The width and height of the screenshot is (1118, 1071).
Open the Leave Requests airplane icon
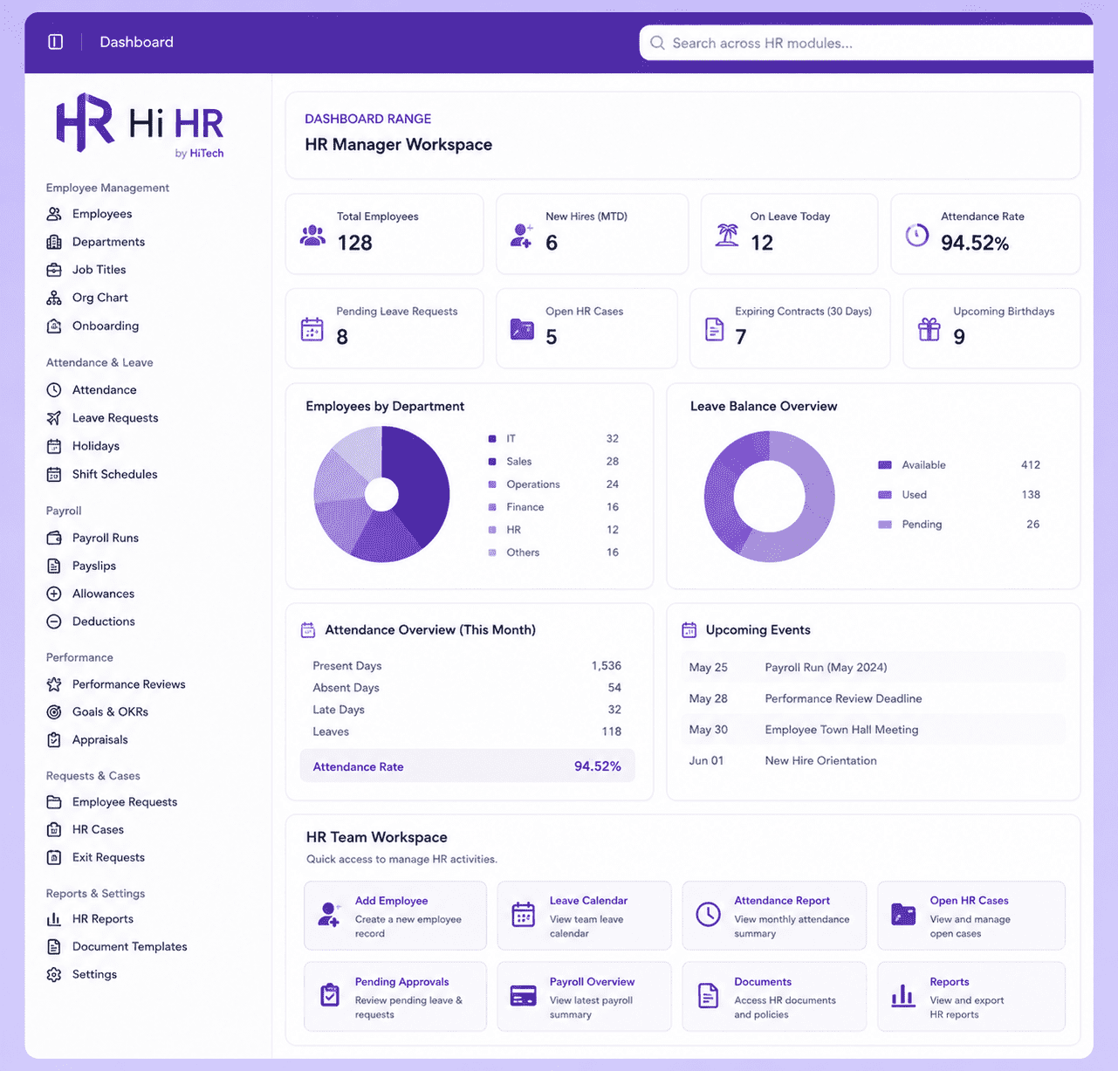click(x=54, y=418)
